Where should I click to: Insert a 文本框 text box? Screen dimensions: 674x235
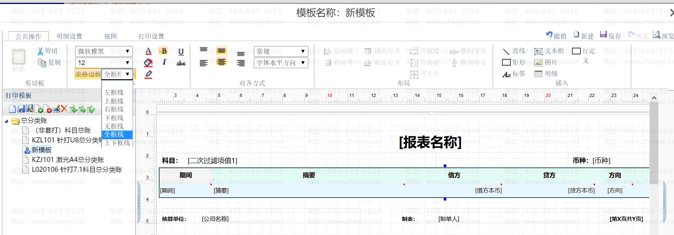coord(549,51)
